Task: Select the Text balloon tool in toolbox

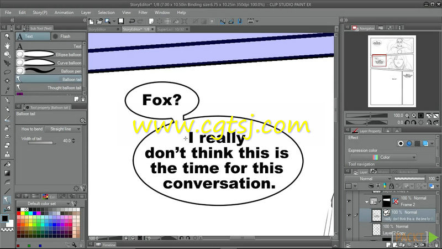Action: coord(7,200)
